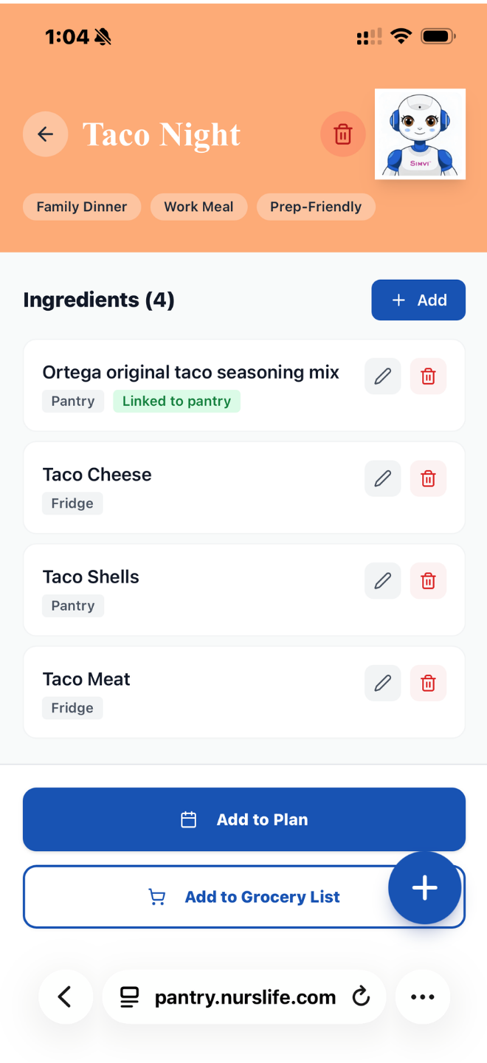Go back using the browser chevron
Screen dimensions: 487x1063
tap(65, 997)
